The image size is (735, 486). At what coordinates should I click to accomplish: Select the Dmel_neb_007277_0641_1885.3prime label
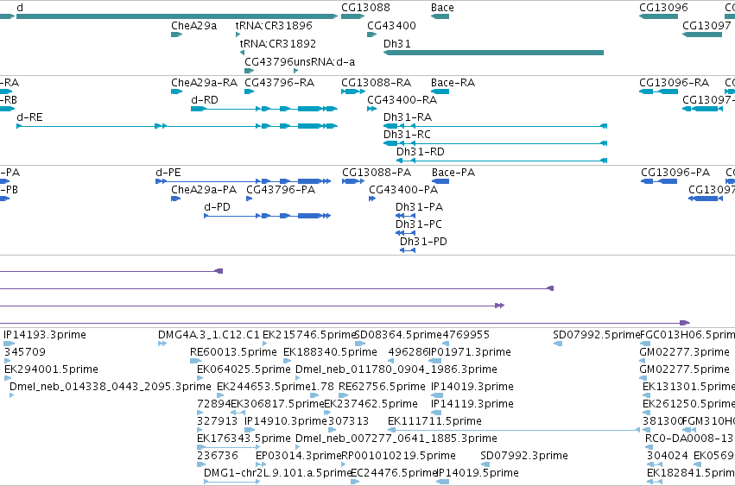(396, 439)
